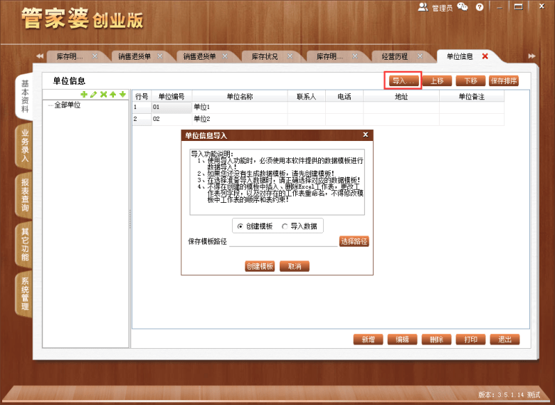Viewport: 555px width, 405px height.
Task: Close the 单位信息导入 dialog
Action: 366,135
